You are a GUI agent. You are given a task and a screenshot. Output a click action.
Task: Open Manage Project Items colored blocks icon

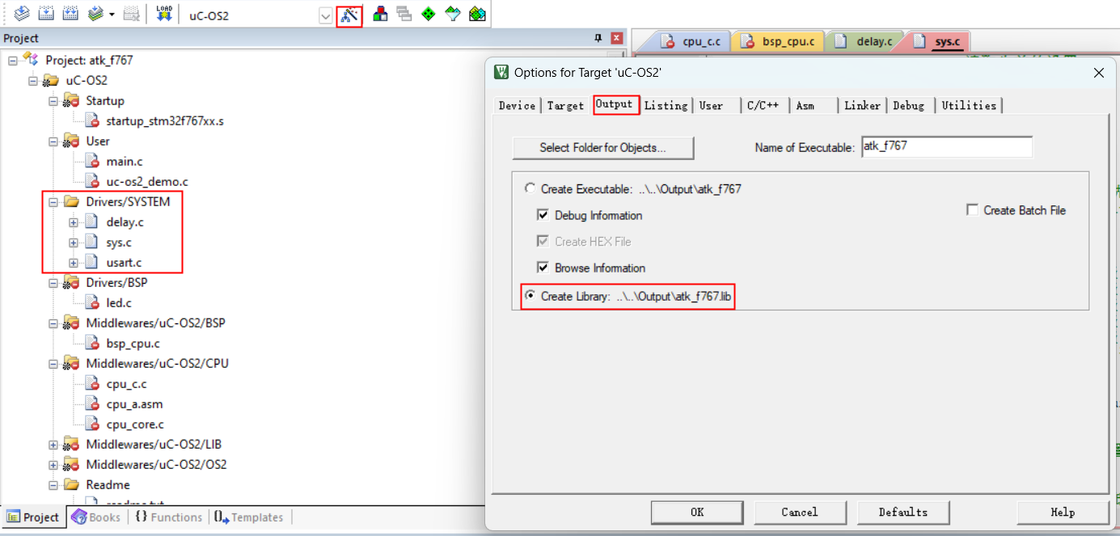(x=380, y=15)
